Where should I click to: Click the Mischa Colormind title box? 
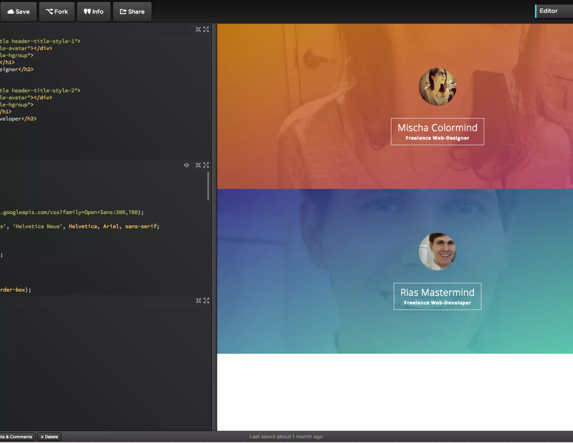click(x=437, y=132)
